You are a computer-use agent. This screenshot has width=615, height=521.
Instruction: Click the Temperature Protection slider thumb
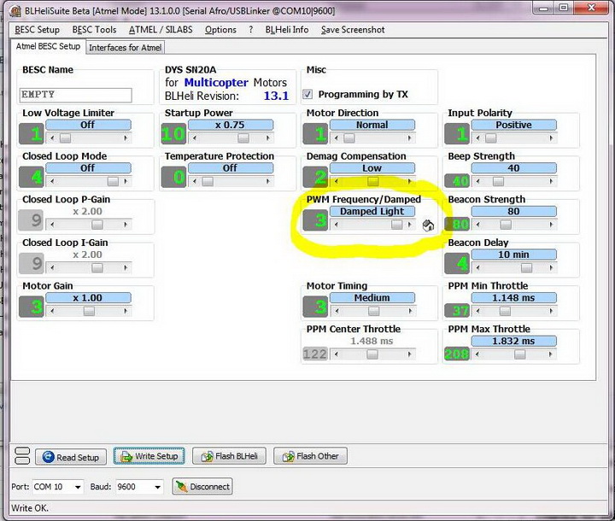208,181
